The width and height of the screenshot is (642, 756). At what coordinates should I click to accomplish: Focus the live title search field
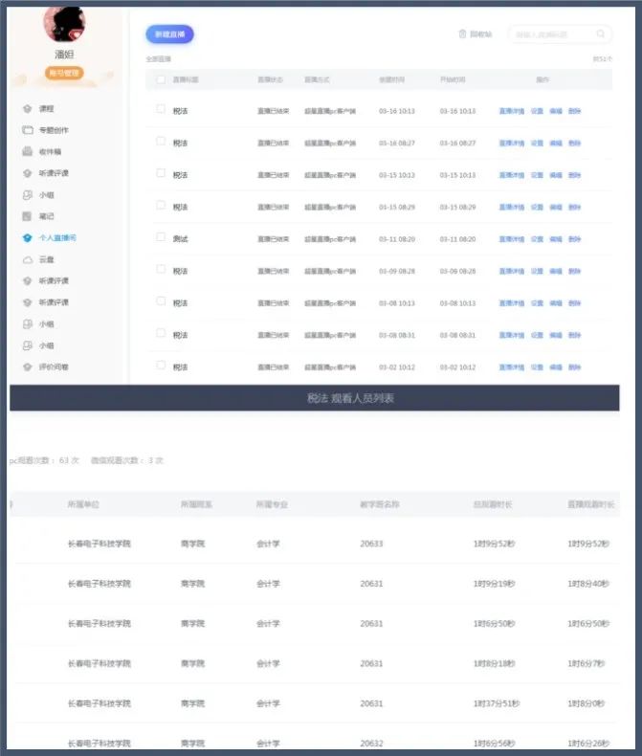click(x=553, y=34)
